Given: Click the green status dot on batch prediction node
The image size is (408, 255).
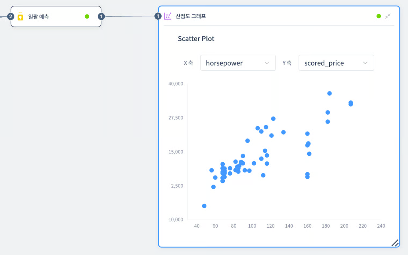Looking at the screenshot, I should point(87,17).
